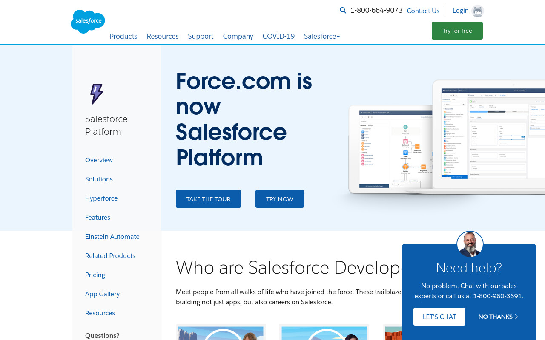Start chat with LET'S CHAT button
Screen dimensions: 545x340
(x=439, y=317)
